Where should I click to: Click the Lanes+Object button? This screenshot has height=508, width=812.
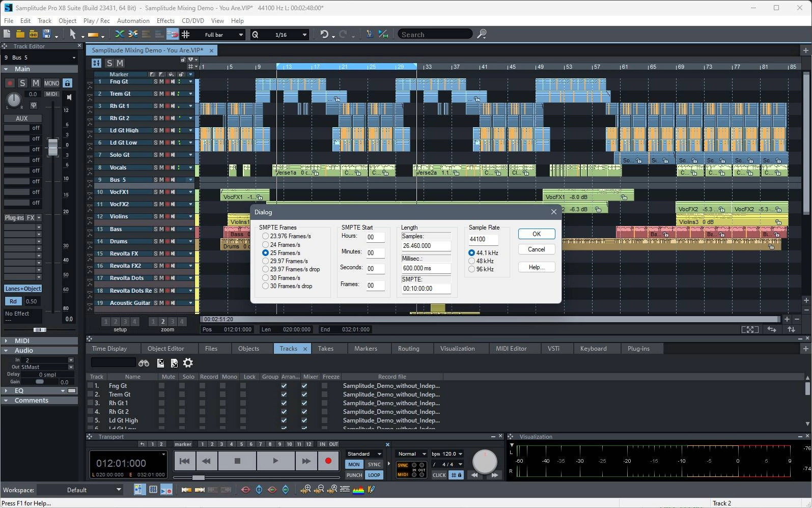[x=23, y=289]
